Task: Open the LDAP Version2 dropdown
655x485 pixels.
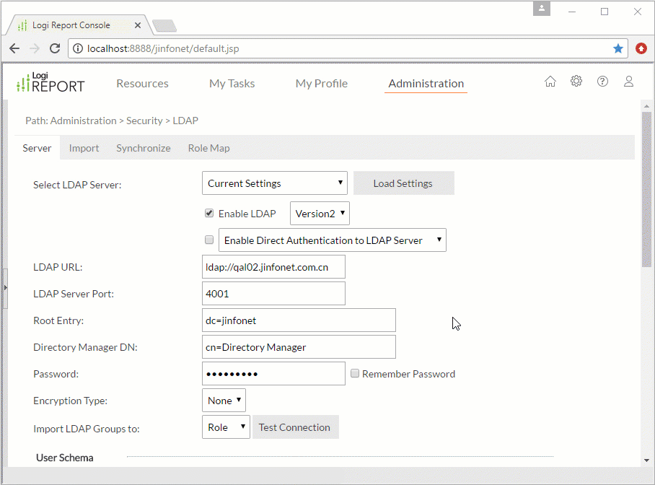Action: [320, 213]
